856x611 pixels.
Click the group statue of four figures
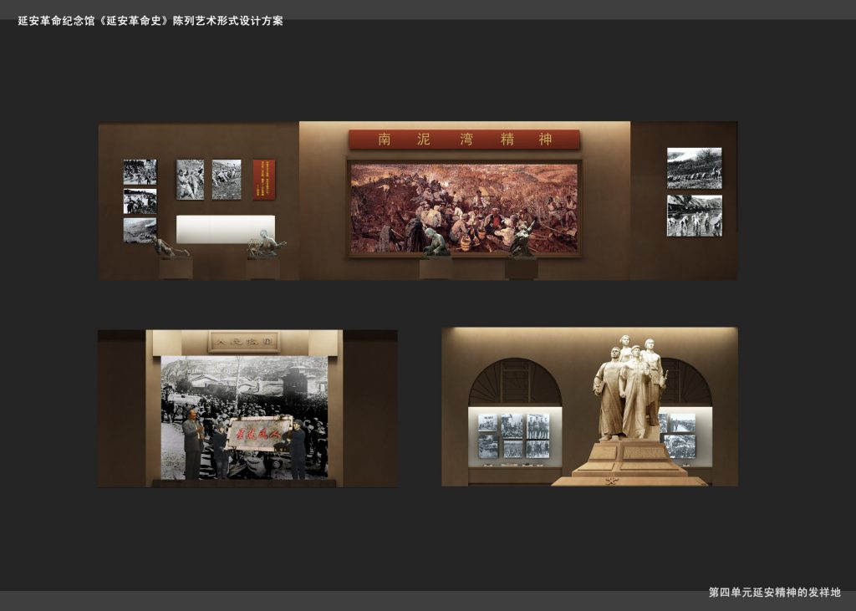[629, 388]
